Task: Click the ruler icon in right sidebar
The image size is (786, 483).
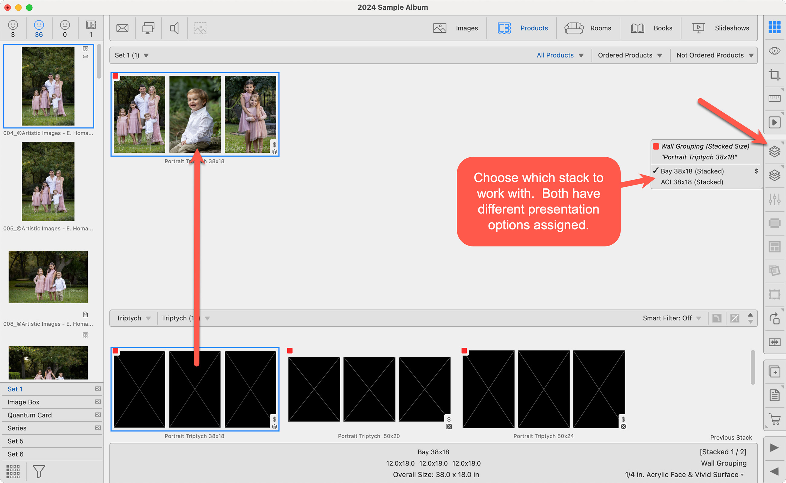Action: [774, 98]
